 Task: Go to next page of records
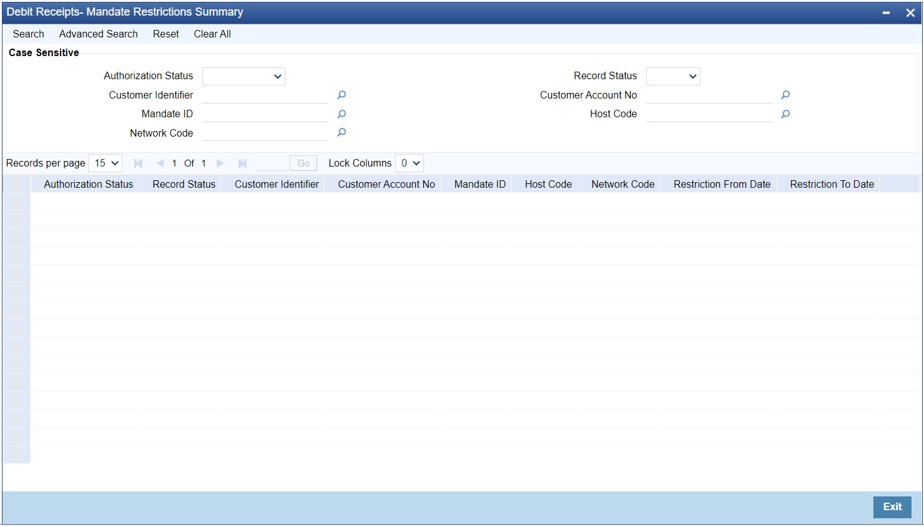point(220,163)
